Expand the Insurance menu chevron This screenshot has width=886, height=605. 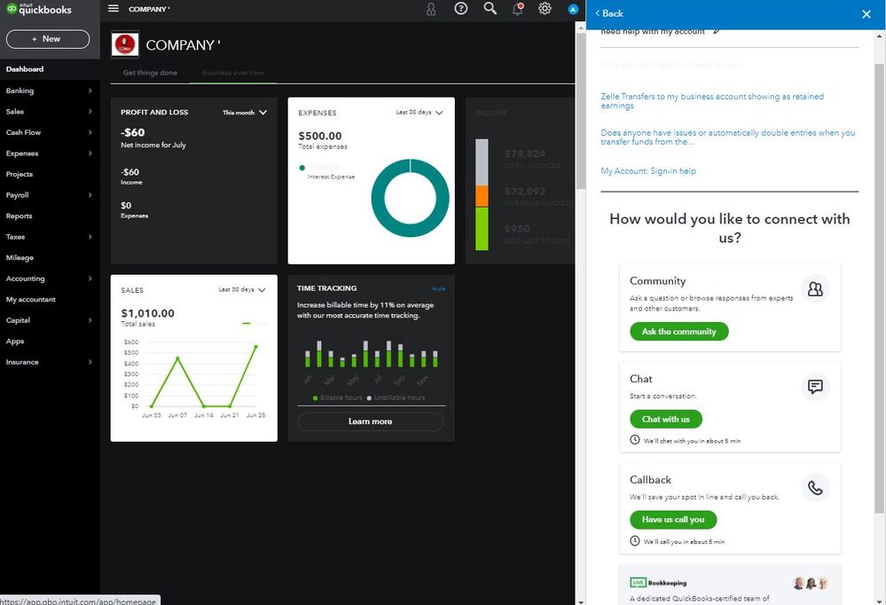click(x=90, y=362)
